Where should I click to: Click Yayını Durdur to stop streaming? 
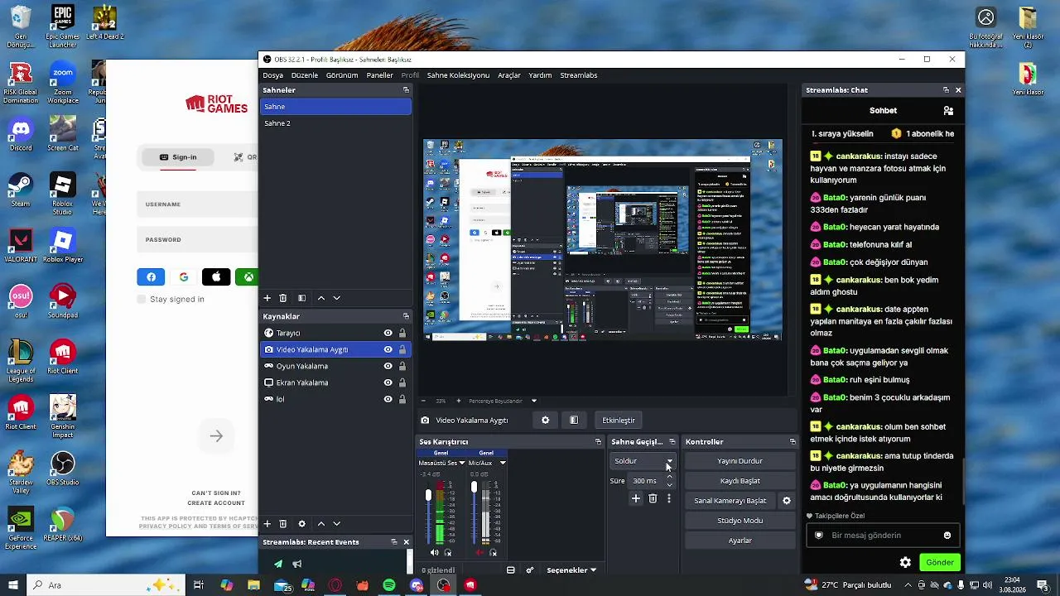pos(740,461)
